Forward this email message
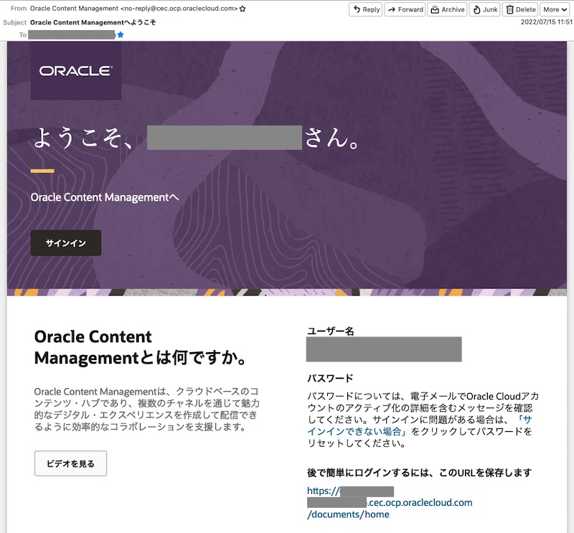 pos(405,9)
